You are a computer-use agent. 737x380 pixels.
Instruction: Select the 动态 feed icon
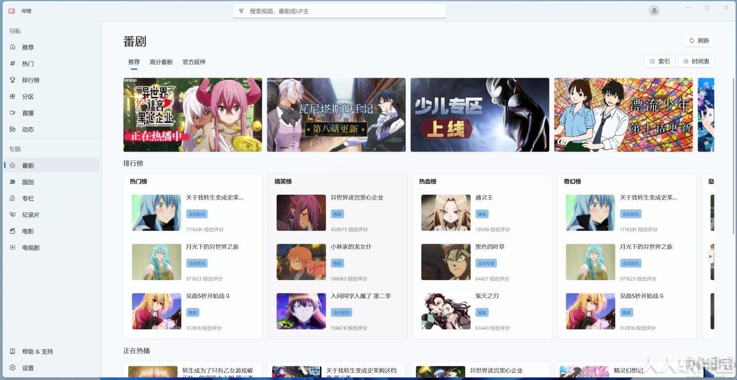(12, 129)
